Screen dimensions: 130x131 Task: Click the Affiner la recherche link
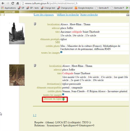point(68,15)
